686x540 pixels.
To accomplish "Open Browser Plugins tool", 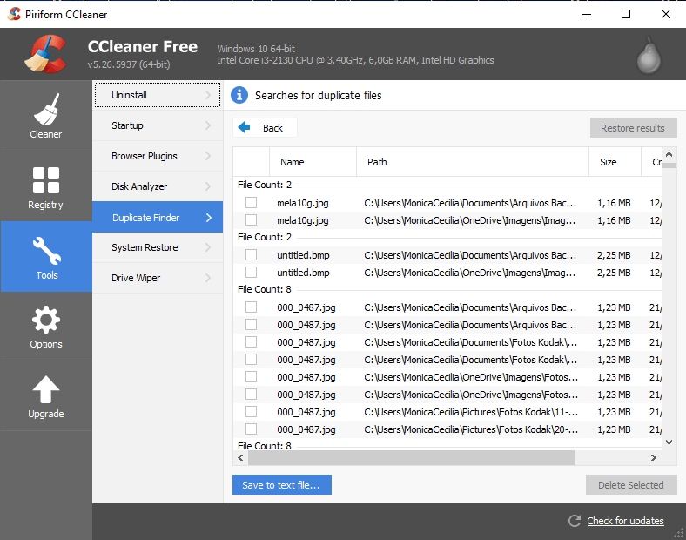I will point(158,156).
